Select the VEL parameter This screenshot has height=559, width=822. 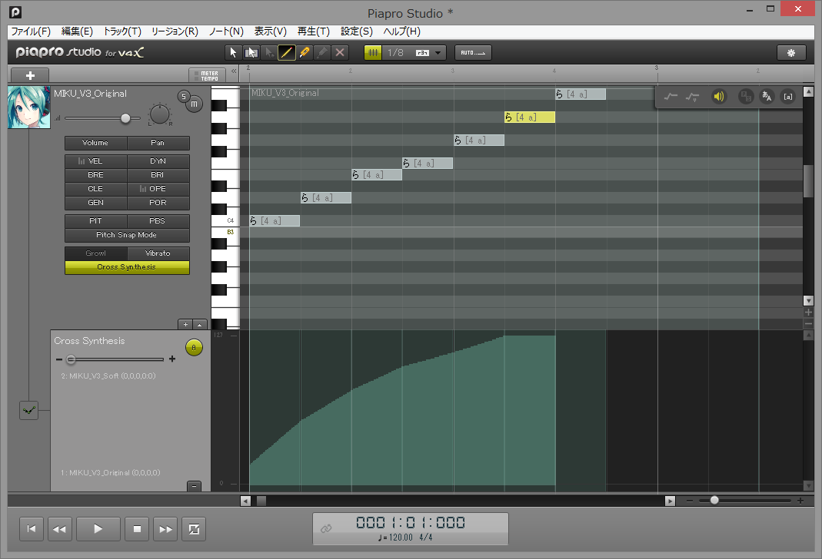(x=95, y=161)
